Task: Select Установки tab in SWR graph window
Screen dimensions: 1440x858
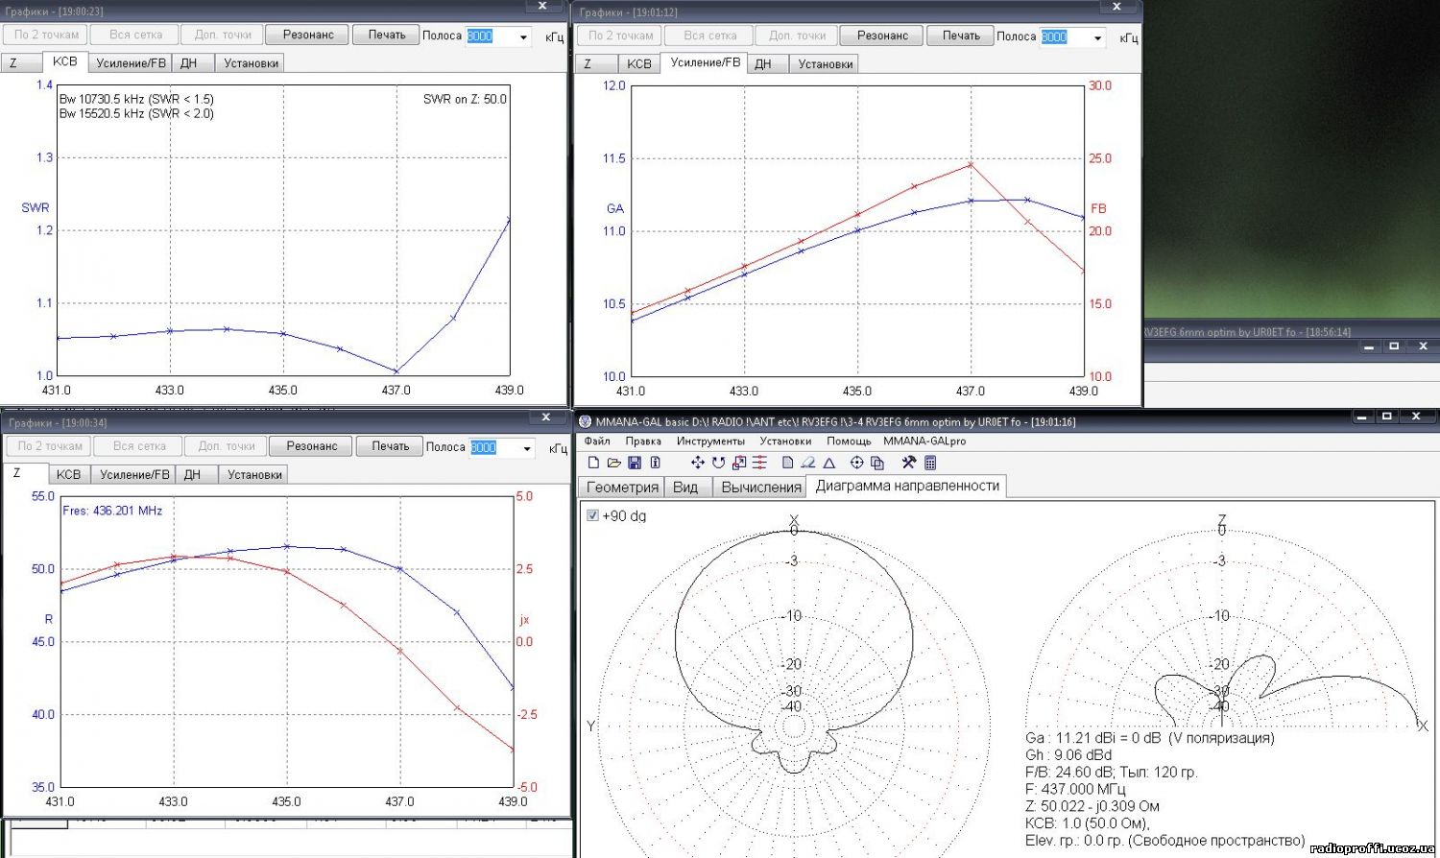Action: pyautogui.click(x=251, y=63)
